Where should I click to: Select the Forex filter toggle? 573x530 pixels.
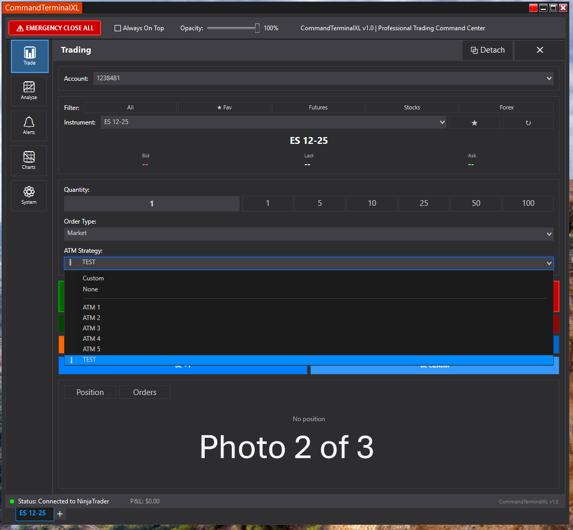tap(506, 107)
